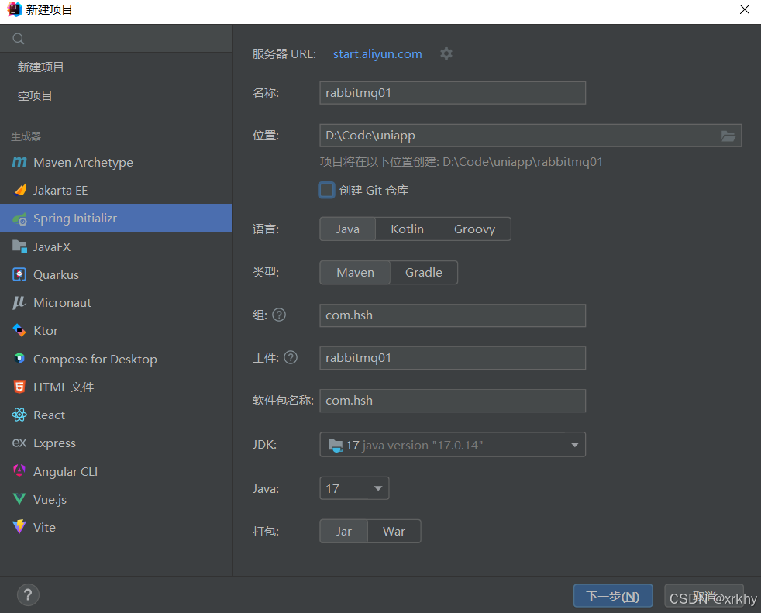Click the Ktor generator icon
This screenshot has width=761, height=613.
[x=19, y=331]
